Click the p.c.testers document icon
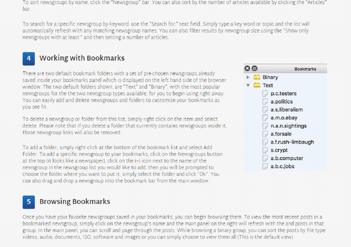Viewport: 351px width, 247px height. [x=265, y=94]
